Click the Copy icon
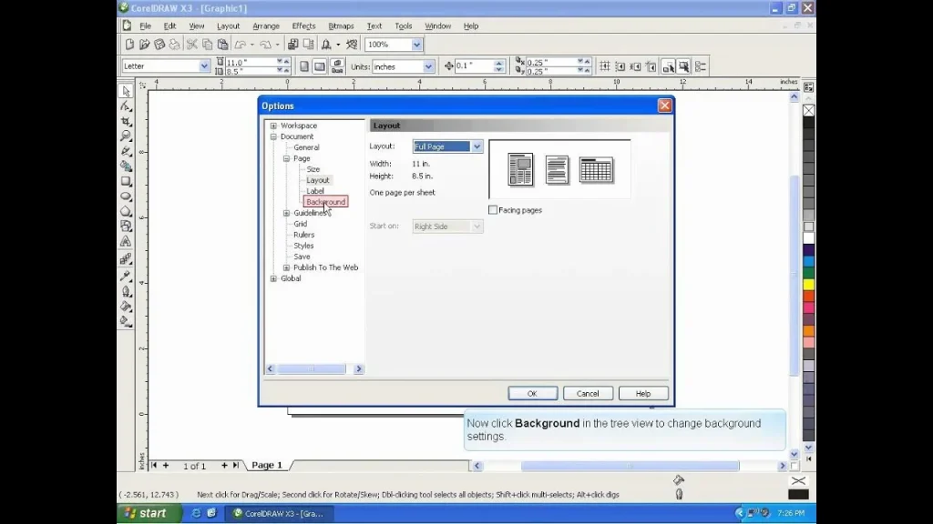 pos(207,45)
